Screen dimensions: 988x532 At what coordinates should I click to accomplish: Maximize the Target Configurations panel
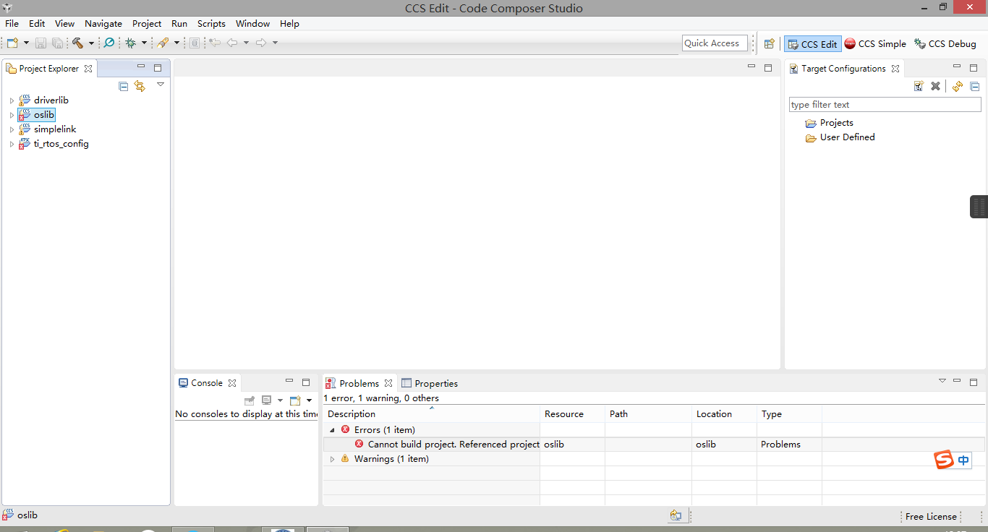[x=974, y=68]
